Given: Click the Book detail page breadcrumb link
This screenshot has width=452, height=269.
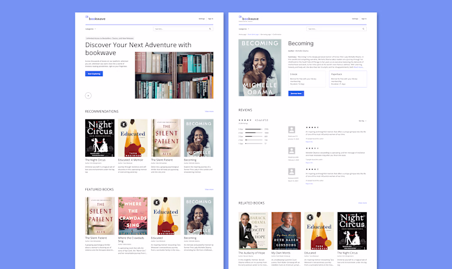Looking at the screenshot, I should 253,34.
